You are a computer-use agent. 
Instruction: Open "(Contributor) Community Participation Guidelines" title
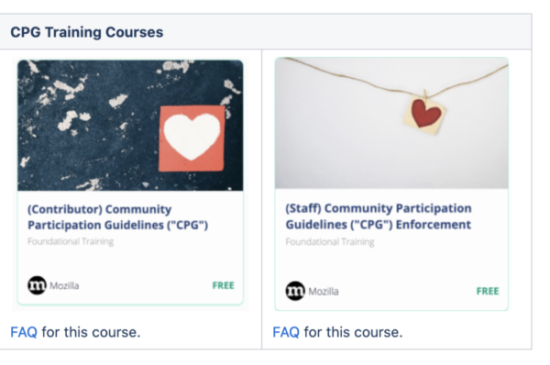click(117, 217)
